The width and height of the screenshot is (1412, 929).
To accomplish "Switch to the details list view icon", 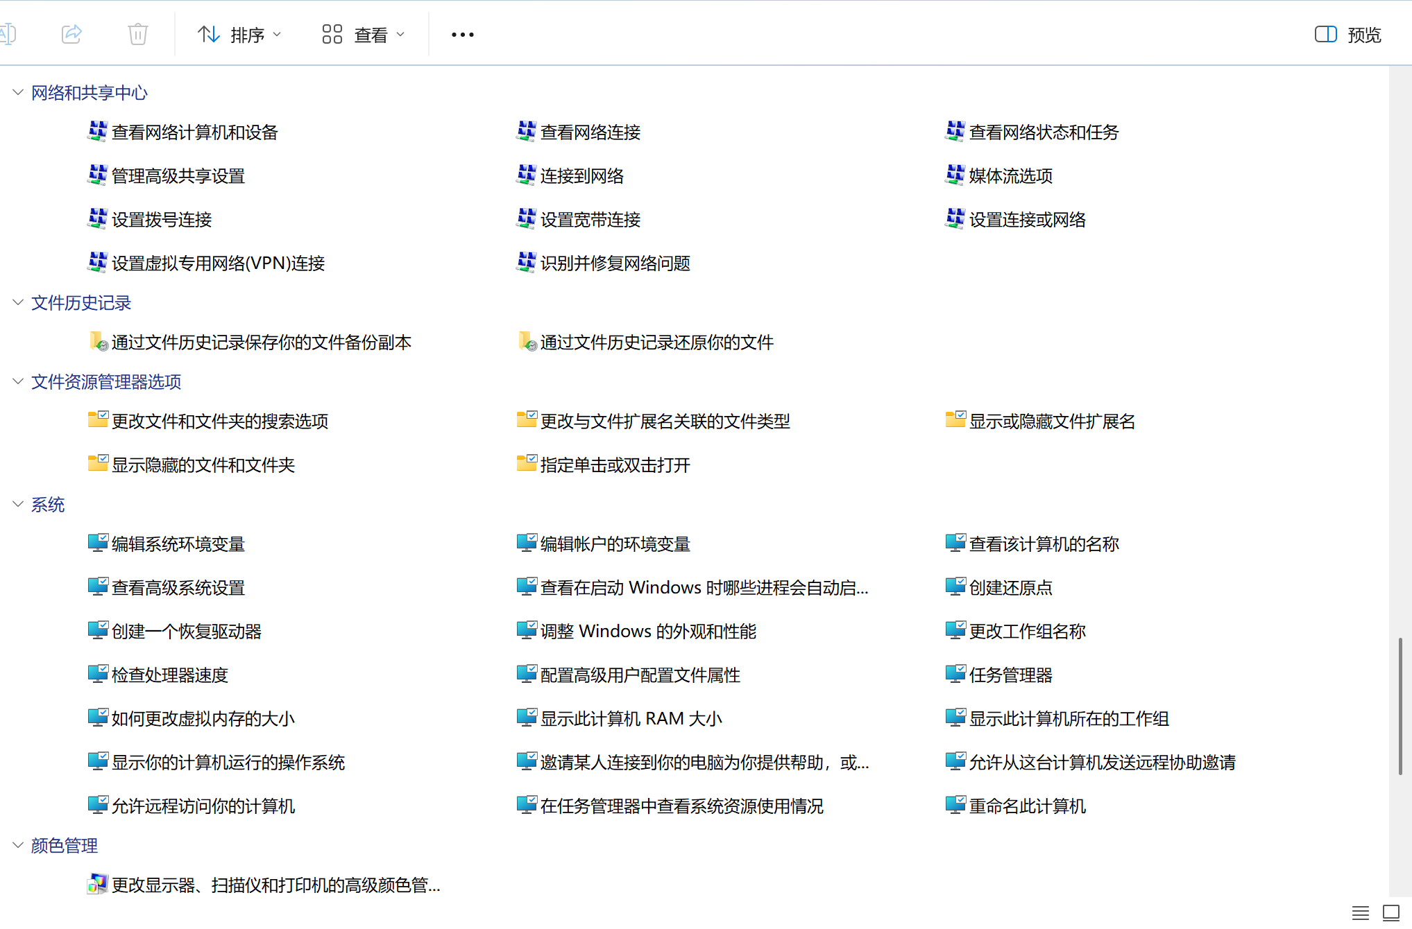I will [x=1360, y=912].
